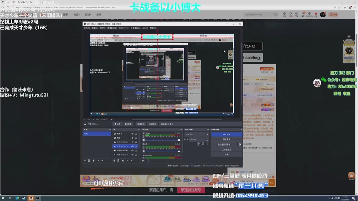This screenshot has width=358, height=201.
Task: Click the user avatar in webpage header
Action: coord(323,14)
